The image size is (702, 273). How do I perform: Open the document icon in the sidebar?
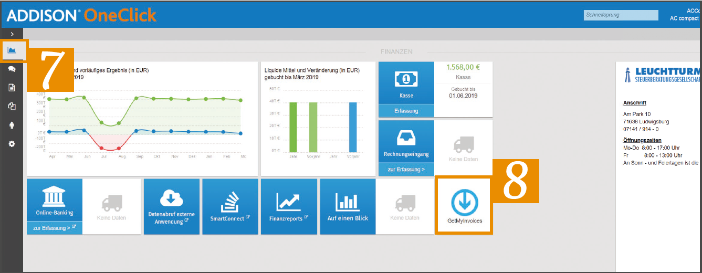point(12,88)
